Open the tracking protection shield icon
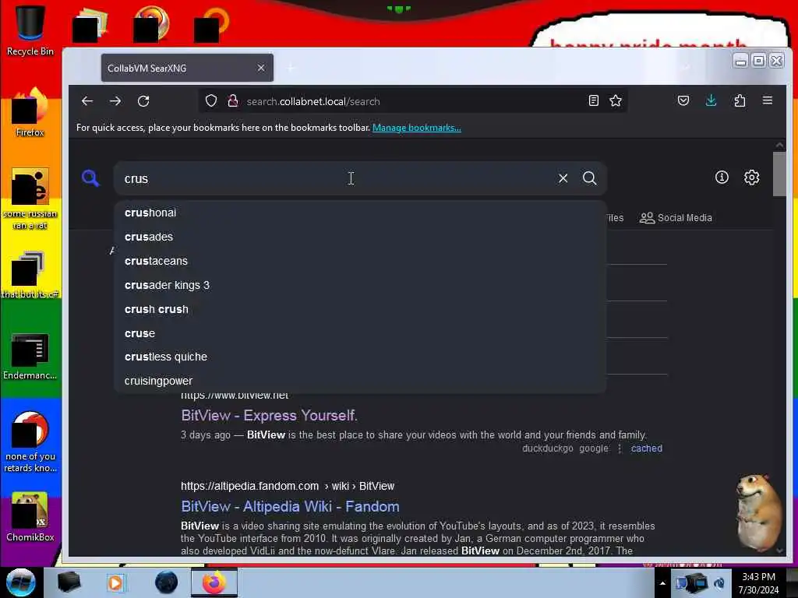798x598 pixels. (211, 101)
